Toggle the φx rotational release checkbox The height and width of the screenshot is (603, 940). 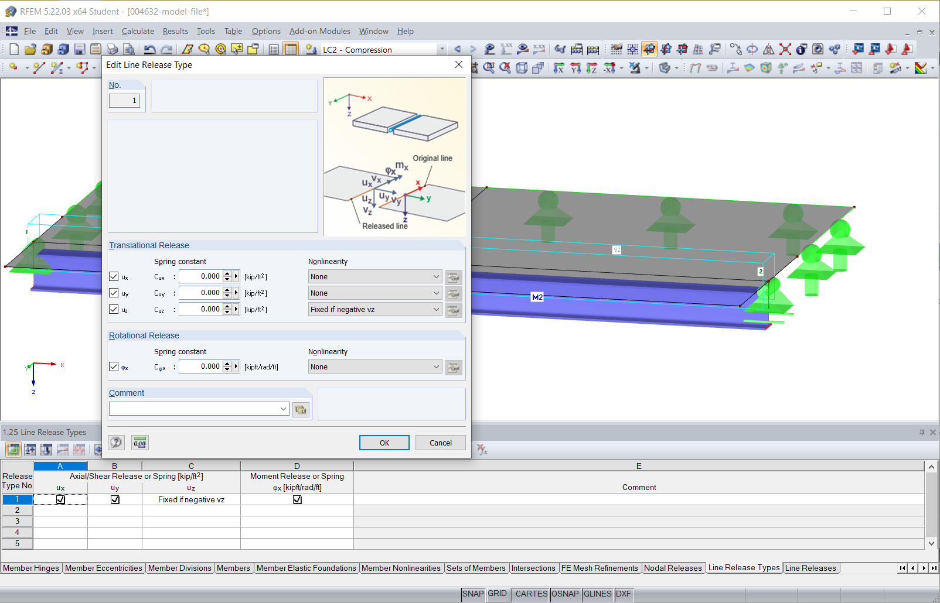[x=114, y=366]
